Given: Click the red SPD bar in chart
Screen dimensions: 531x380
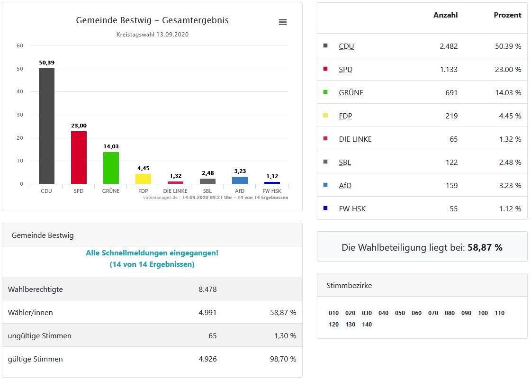Looking at the screenshot, I should tap(79, 157).
